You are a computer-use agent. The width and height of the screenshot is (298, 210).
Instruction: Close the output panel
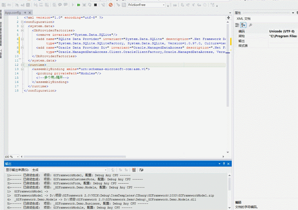click(228, 164)
